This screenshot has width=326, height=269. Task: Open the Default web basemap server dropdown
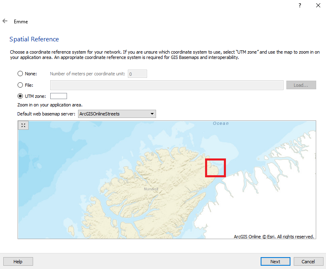(x=117, y=114)
